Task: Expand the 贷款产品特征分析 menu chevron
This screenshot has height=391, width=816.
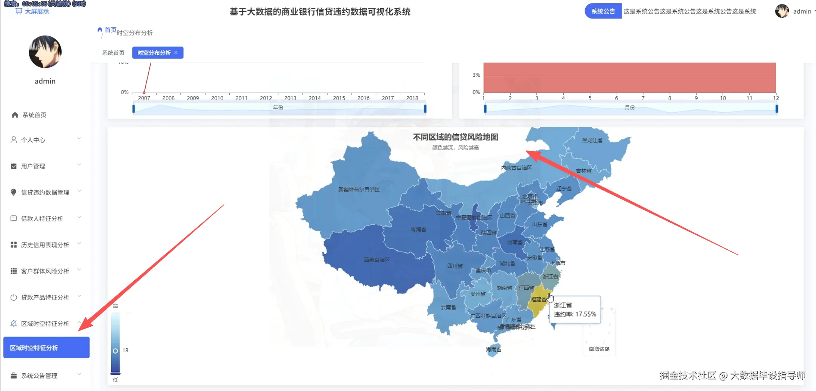Action: [x=79, y=296]
